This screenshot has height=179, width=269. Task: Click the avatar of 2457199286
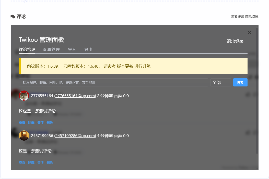(24, 136)
